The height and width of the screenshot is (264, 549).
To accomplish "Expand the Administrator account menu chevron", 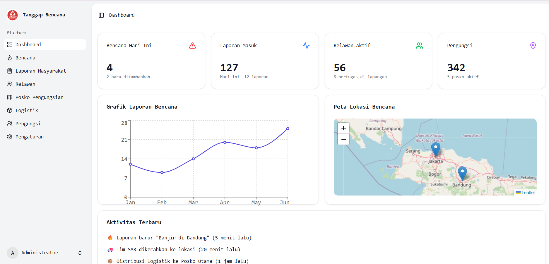I will tap(80, 253).
